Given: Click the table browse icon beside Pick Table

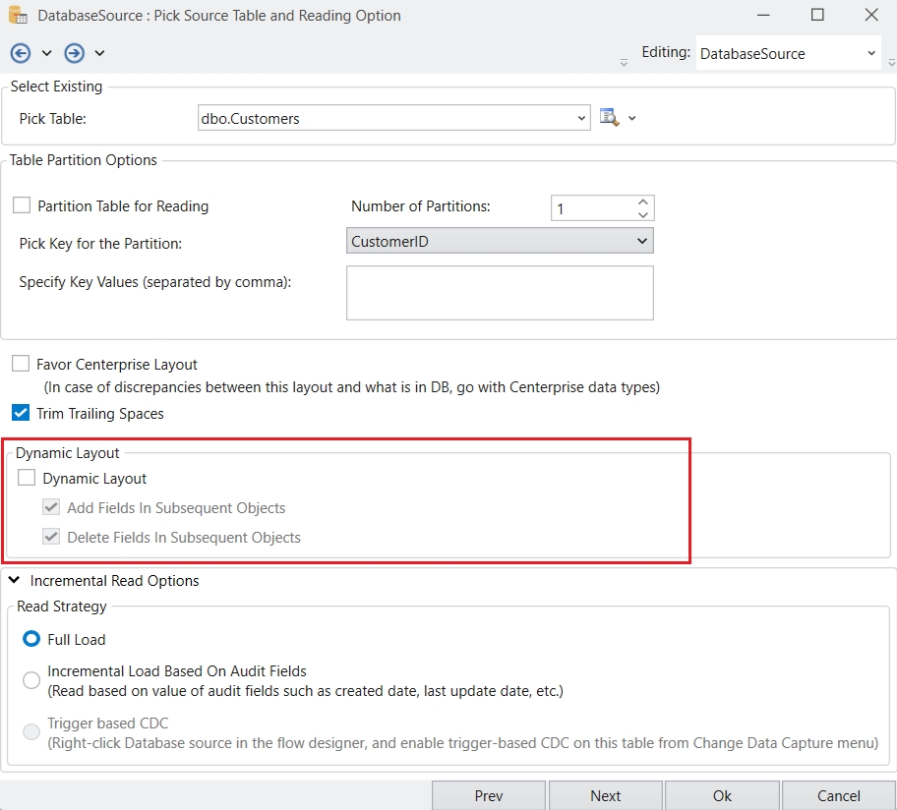Looking at the screenshot, I should pyautogui.click(x=610, y=118).
